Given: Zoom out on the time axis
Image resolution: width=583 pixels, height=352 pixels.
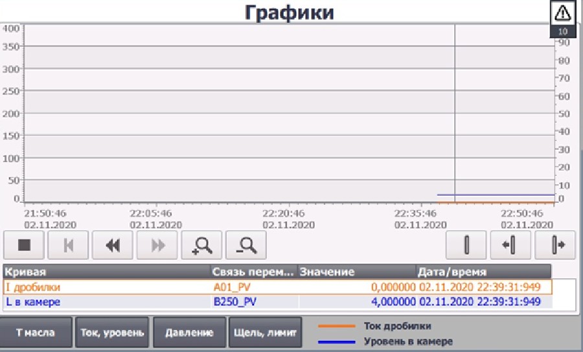Looking at the screenshot, I should click(246, 245).
